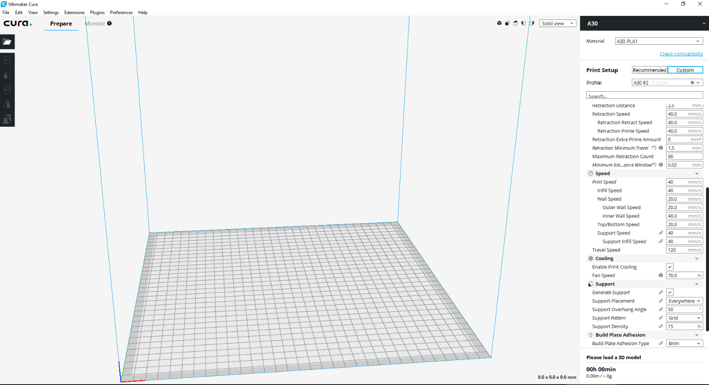Open Support Pattern Grid dropdown

click(685, 318)
